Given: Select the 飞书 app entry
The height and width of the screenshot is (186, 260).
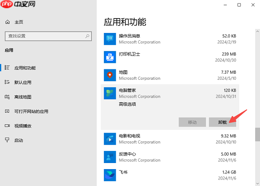Looking at the screenshot, I should [170, 175].
